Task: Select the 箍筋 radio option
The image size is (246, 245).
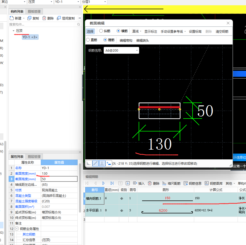Action: 105,40
